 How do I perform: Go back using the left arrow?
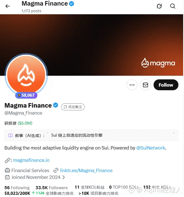pos(8,6)
